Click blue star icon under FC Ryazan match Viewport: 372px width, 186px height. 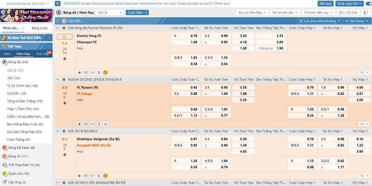point(80,124)
